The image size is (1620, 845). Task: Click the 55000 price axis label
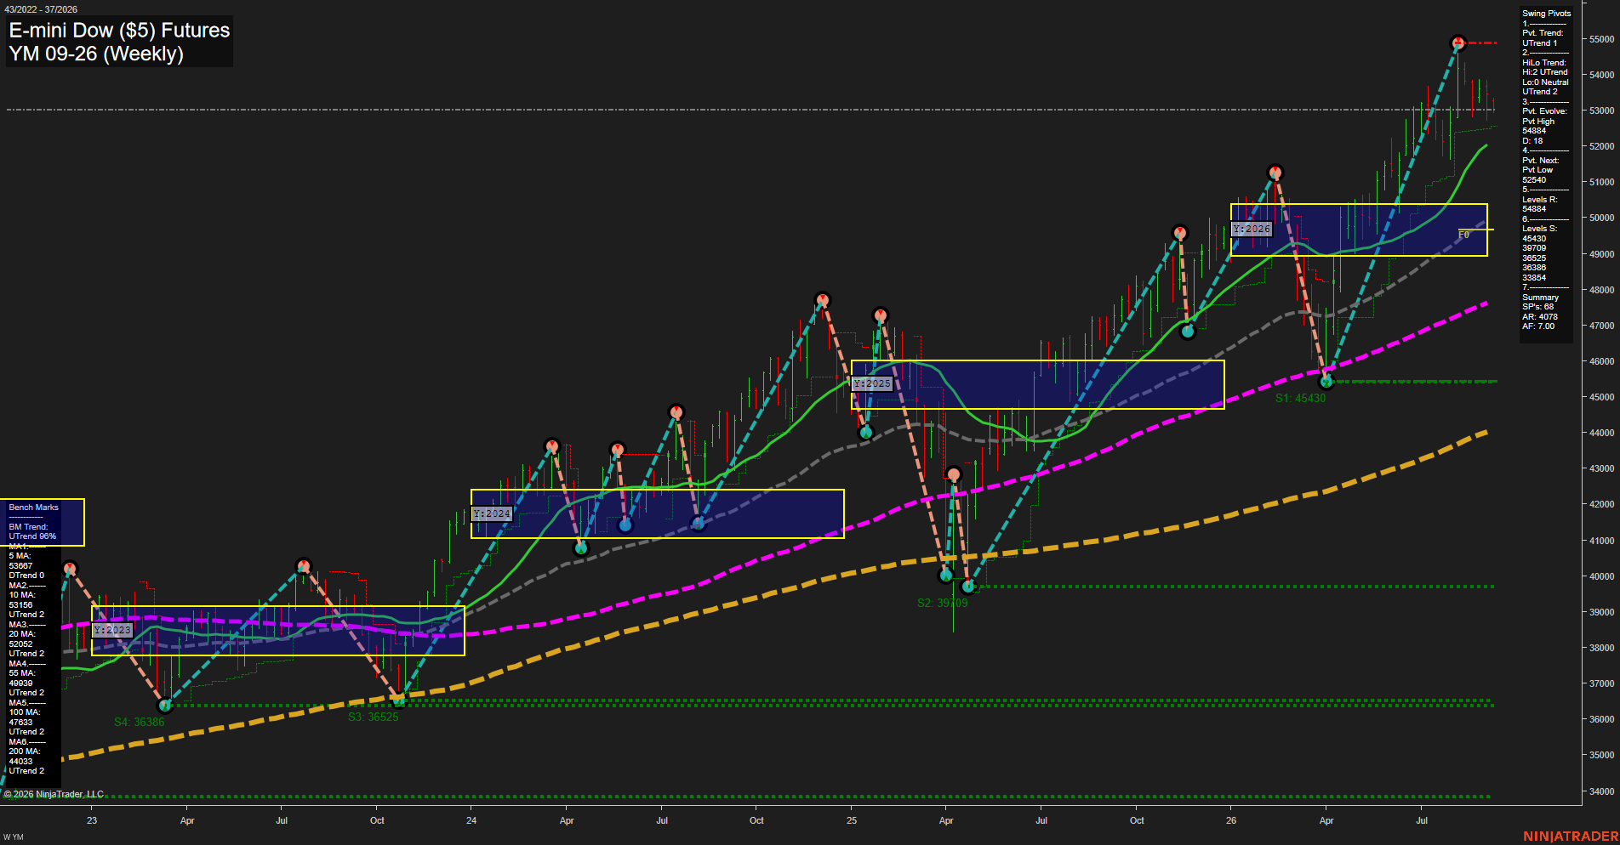[x=1601, y=39]
